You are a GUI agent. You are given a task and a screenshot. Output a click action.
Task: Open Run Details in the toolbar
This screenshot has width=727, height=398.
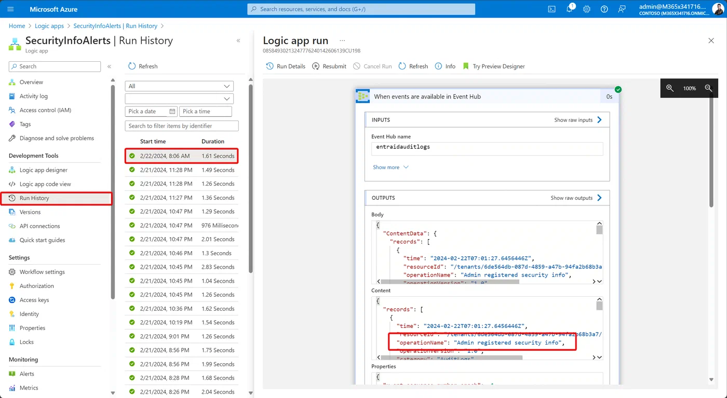click(286, 66)
